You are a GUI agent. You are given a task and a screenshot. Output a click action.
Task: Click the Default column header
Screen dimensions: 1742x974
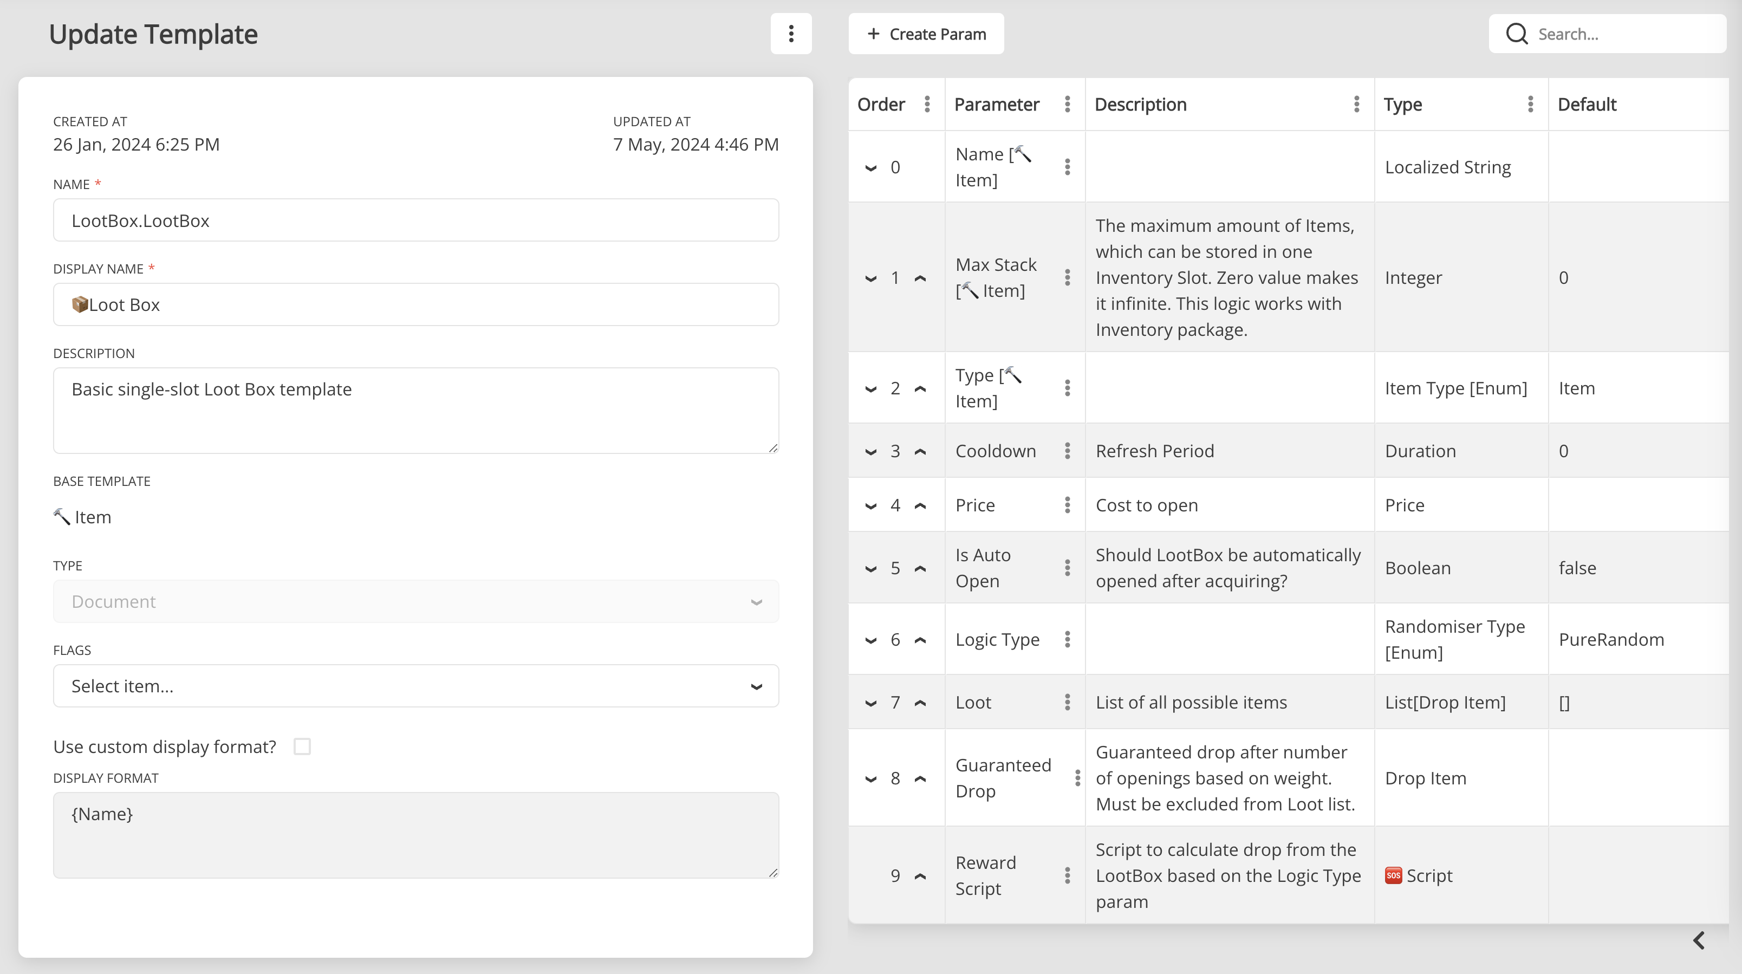tap(1587, 104)
